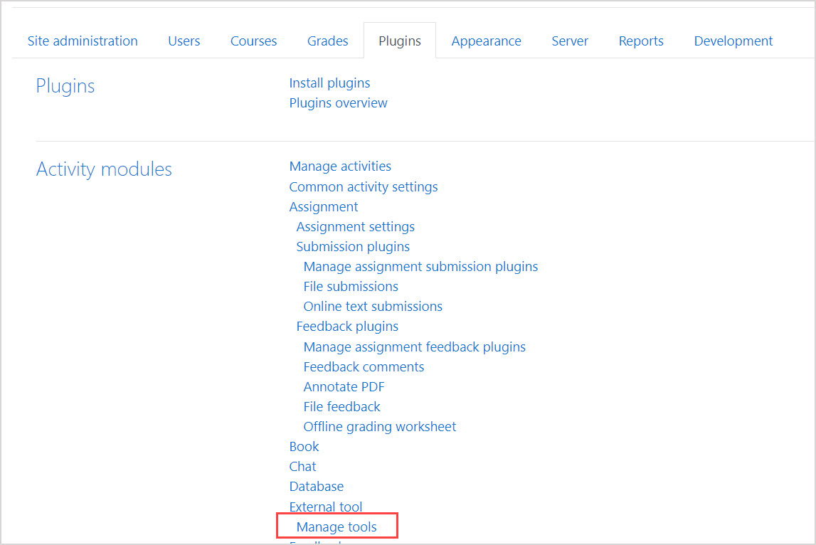This screenshot has width=816, height=545.
Task: Manage assignment feedback plugins
Action: 415,346
